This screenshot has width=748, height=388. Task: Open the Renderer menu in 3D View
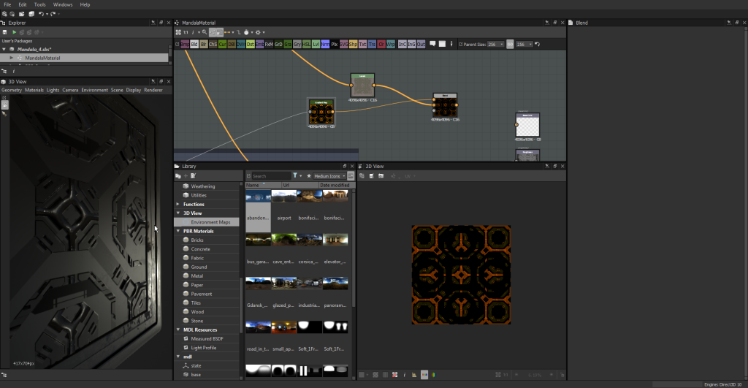click(153, 90)
